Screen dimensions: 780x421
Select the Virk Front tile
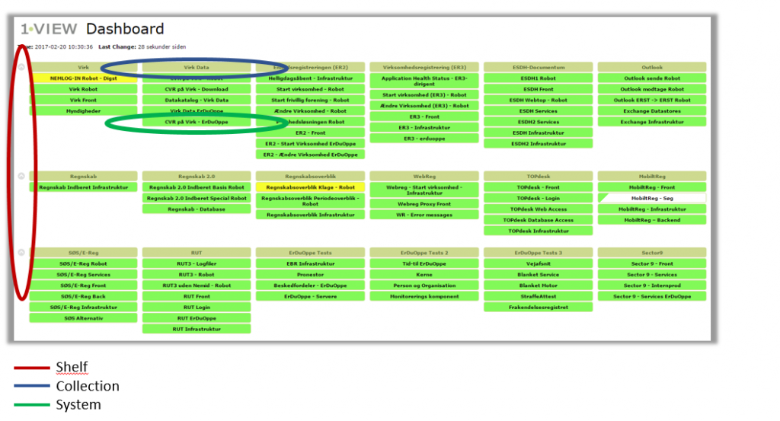(x=84, y=100)
